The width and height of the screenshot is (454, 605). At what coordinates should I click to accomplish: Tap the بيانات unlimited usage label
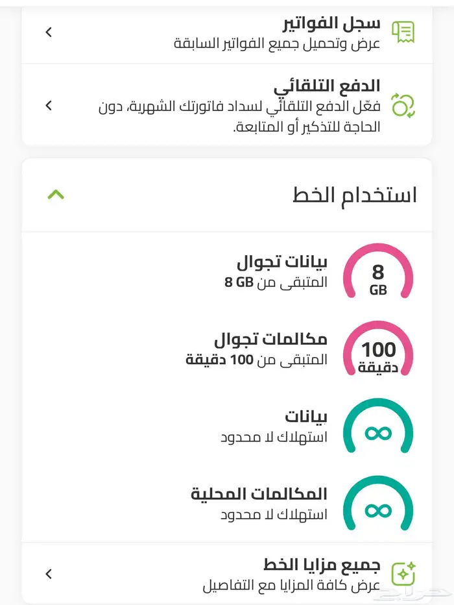pyautogui.click(x=305, y=417)
